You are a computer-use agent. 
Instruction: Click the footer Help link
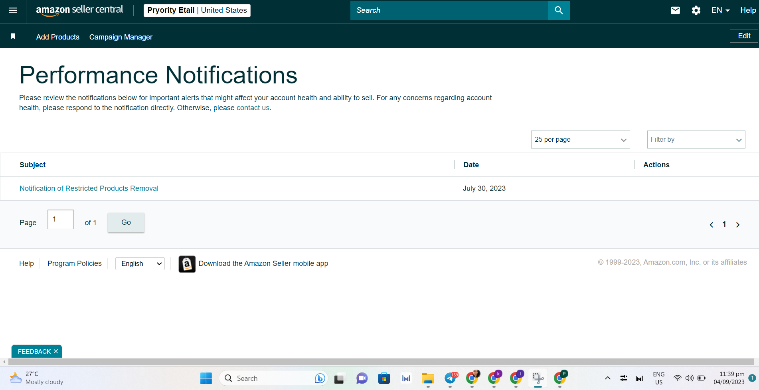click(26, 263)
